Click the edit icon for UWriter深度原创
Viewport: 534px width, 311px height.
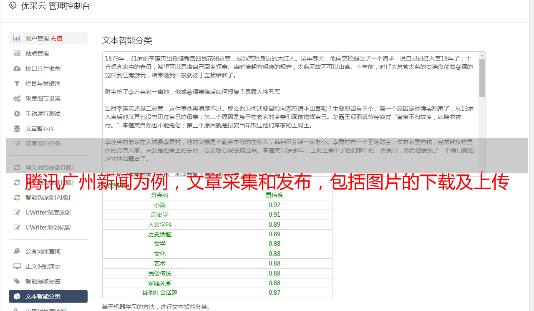click(17, 212)
